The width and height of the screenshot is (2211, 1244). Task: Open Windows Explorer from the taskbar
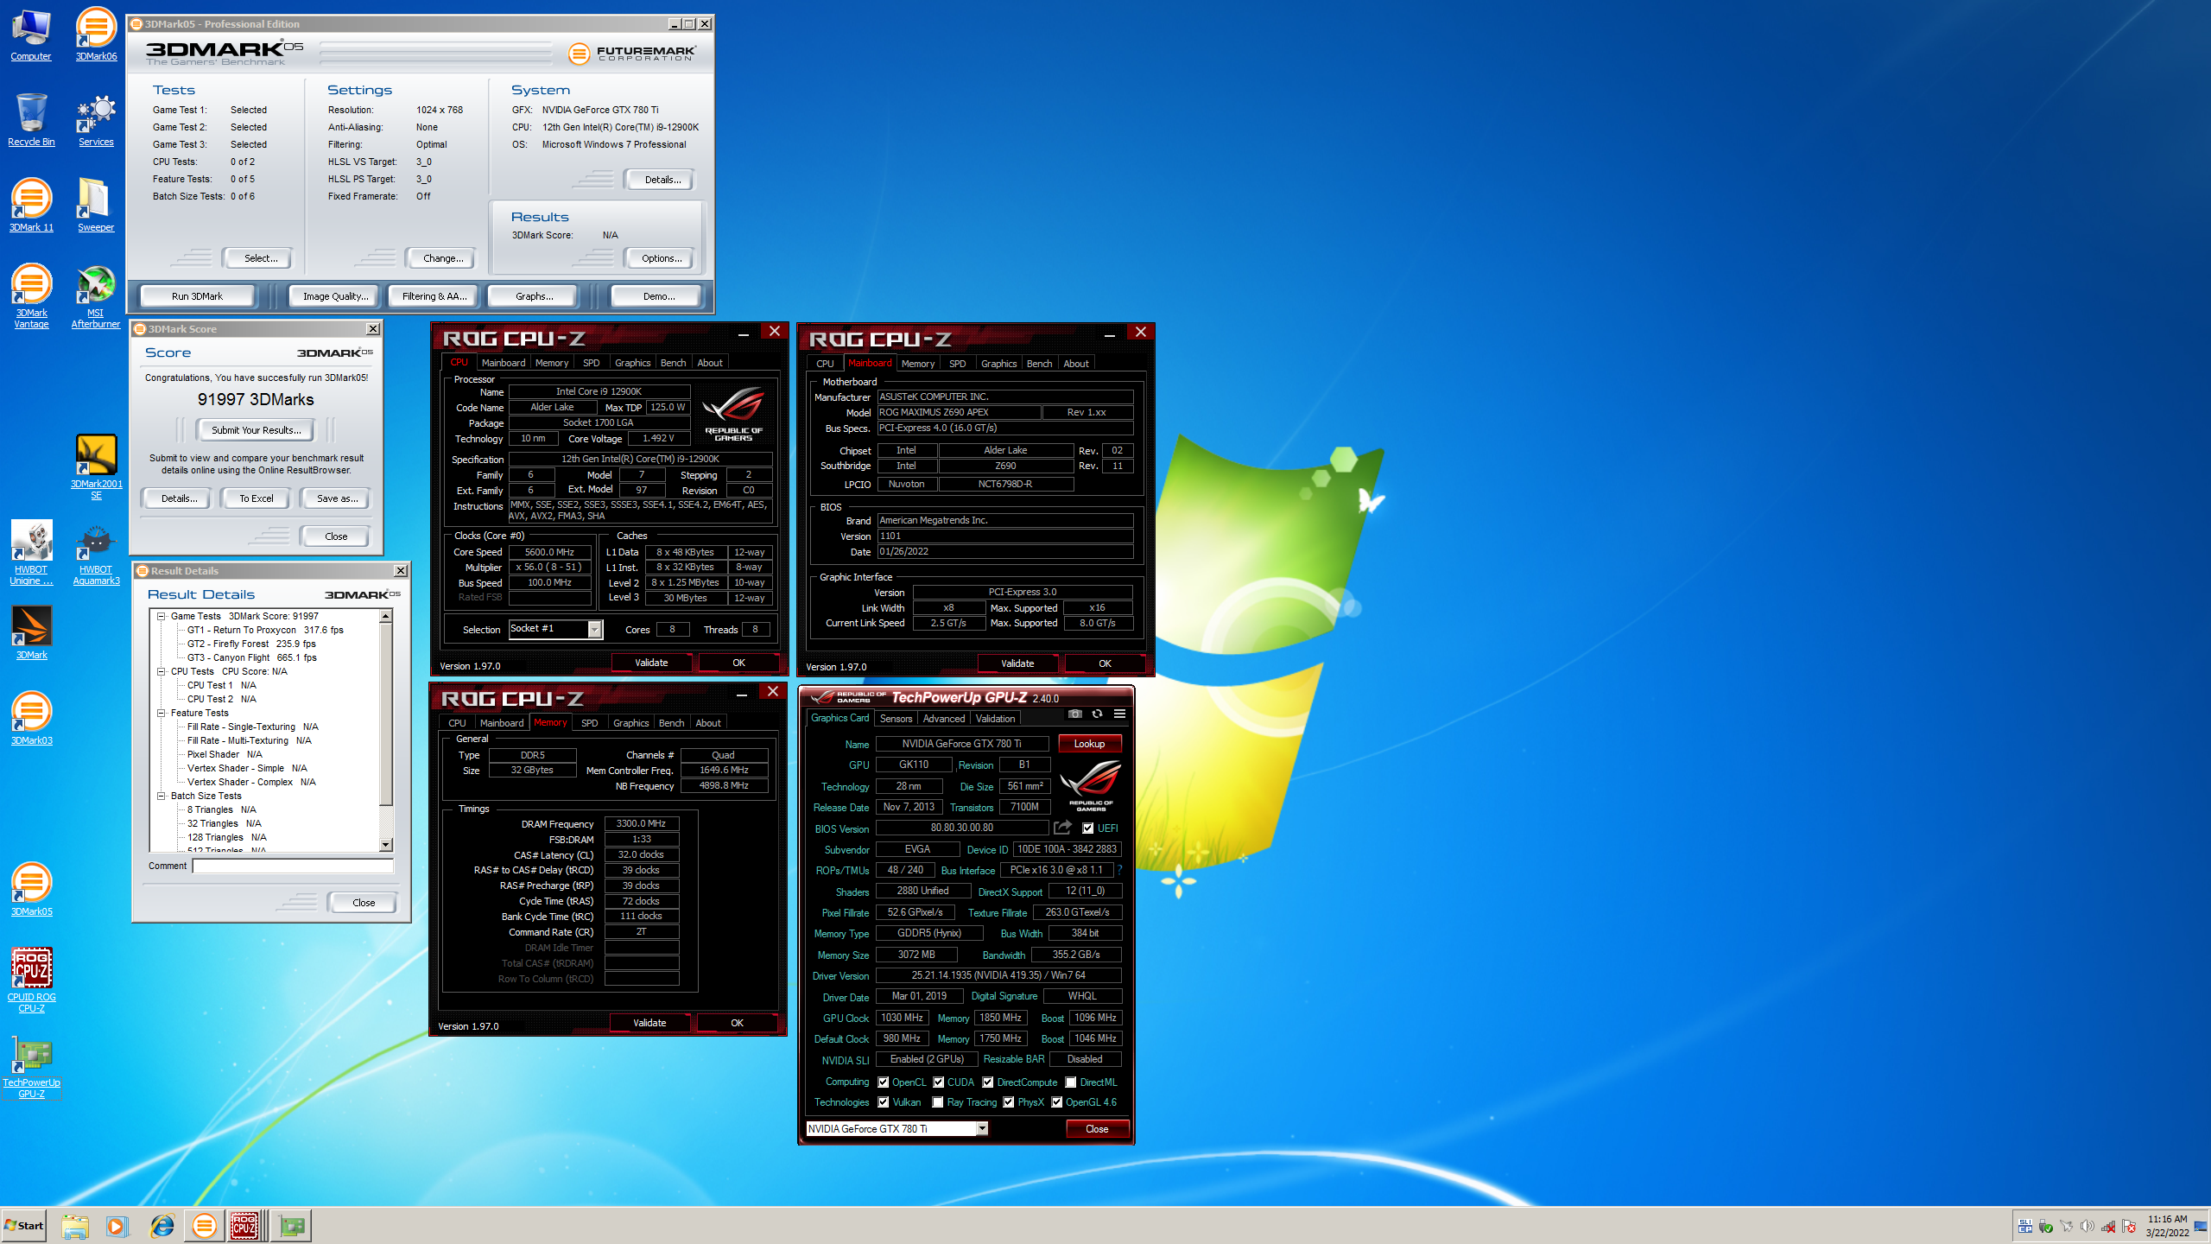tap(75, 1226)
